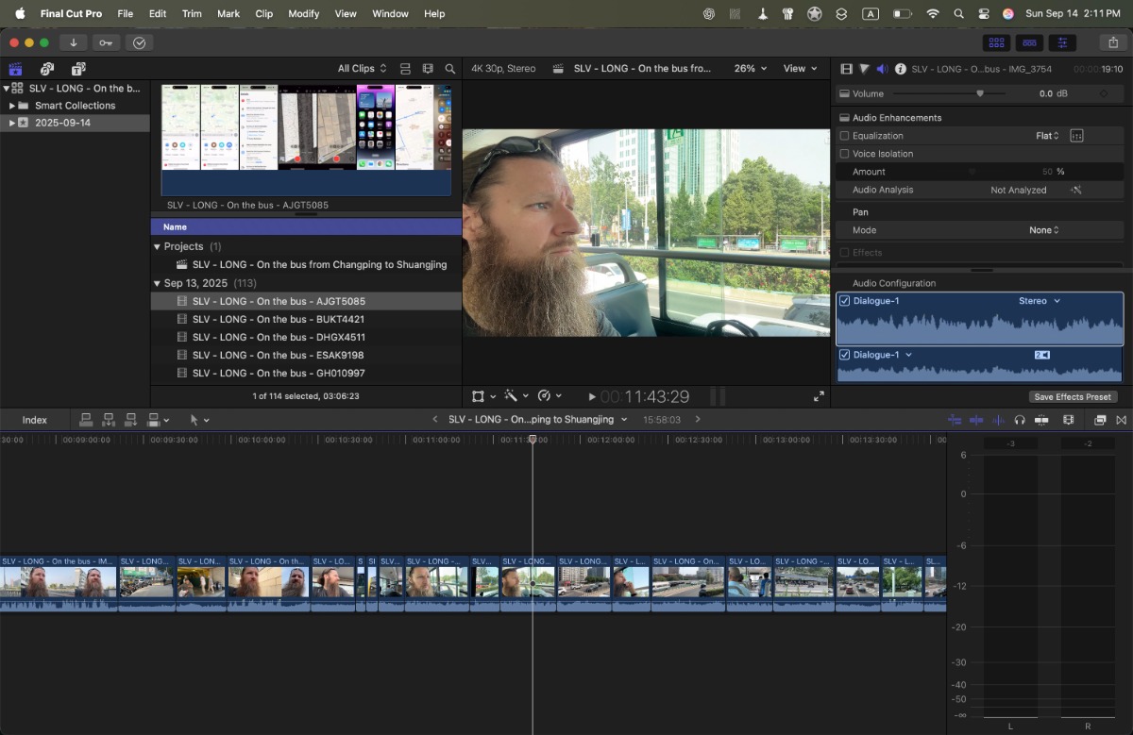1133x735 pixels.
Task: Go back in timeline history arrow
Action: pos(435,420)
